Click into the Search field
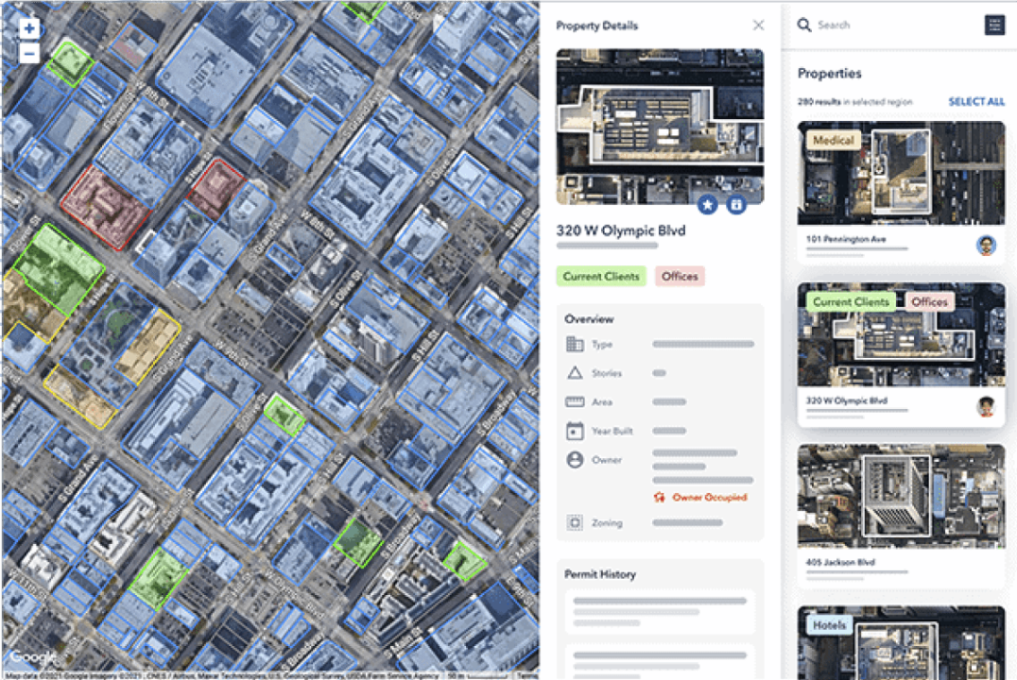The width and height of the screenshot is (1017, 680). pyautogui.click(x=888, y=25)
